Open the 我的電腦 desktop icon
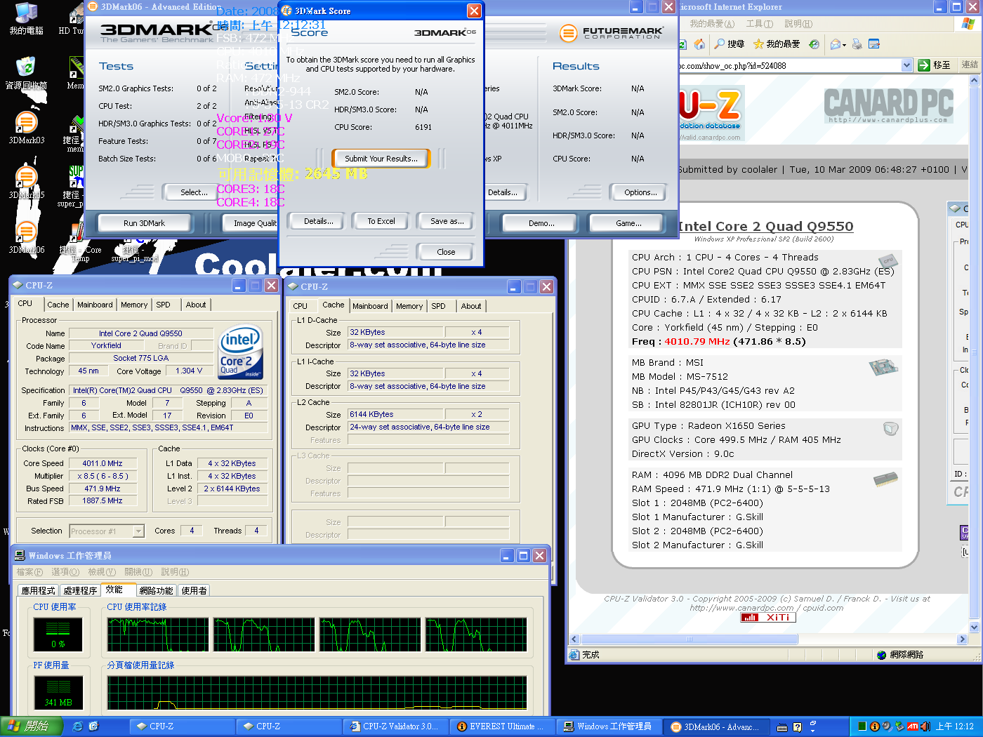 (26, 18)
